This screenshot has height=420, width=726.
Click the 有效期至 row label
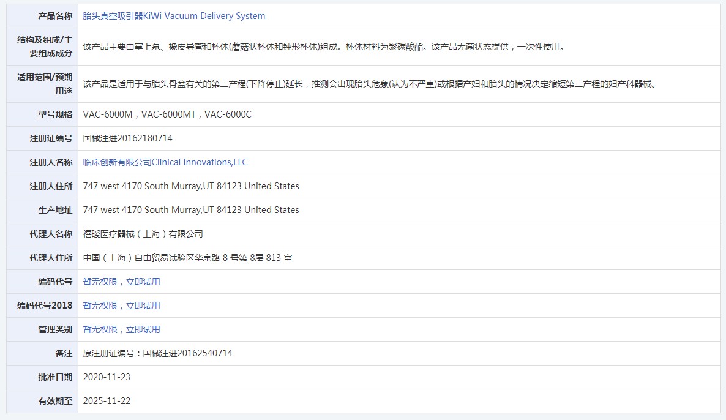coord(55,401)
